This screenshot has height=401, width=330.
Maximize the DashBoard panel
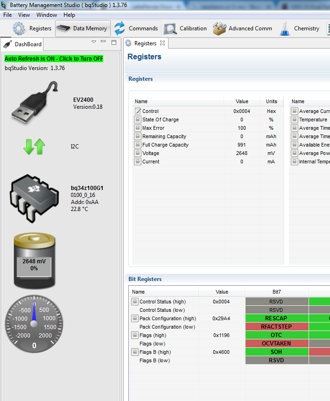[114, 42]
